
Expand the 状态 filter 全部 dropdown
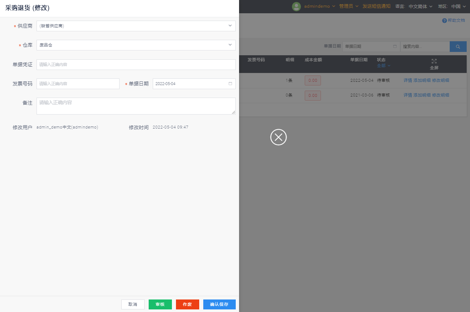pos(384,66)
